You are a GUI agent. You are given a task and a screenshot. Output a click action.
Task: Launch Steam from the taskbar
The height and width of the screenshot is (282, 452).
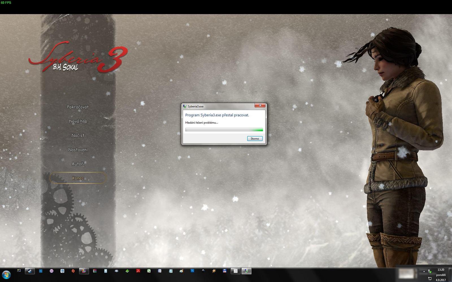pyautogui.click(x=30, y=271)
